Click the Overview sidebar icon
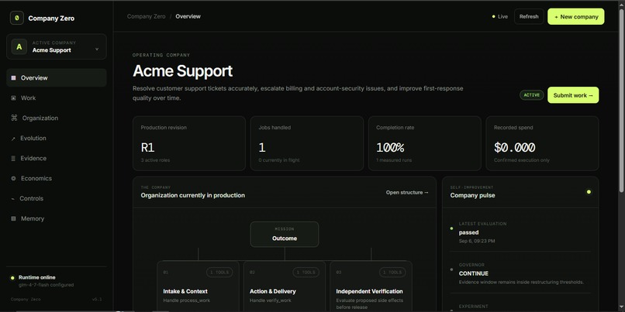This screenshot has width=625, height=312. coord(13,78)
